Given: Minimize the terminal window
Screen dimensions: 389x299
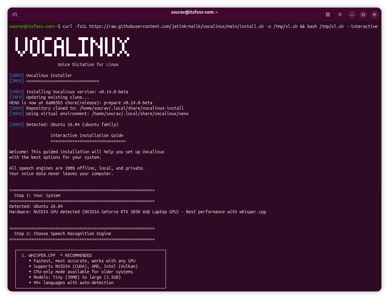Looking at the screenshot, I should pos(352,15).
